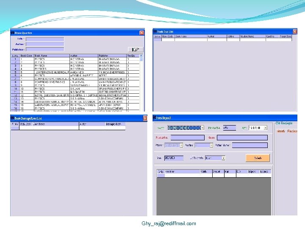Select the NCERT publisher cell
This screenshot has width=305, height=229.
tap(112, 75)
